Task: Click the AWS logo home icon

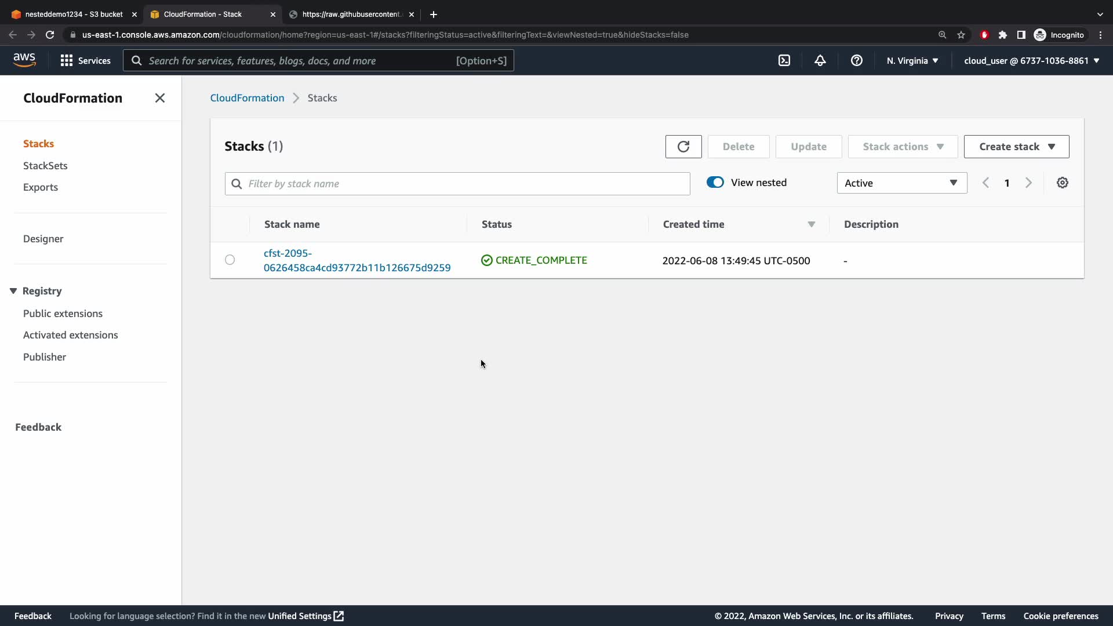Action: point(24,60)
